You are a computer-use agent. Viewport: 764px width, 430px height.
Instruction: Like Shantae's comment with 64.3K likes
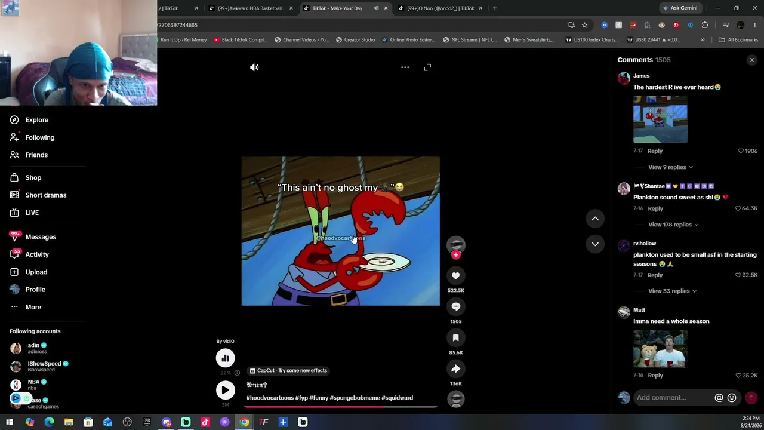pyautogui.click(x=738, y=208)
